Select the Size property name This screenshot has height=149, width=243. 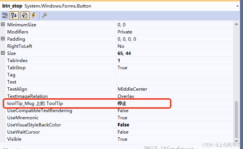(x=11, y=53)
